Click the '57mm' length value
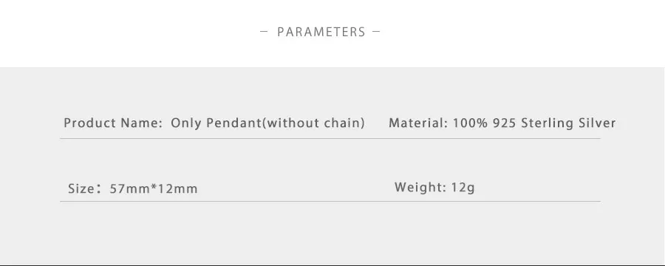 pos(130,188)
